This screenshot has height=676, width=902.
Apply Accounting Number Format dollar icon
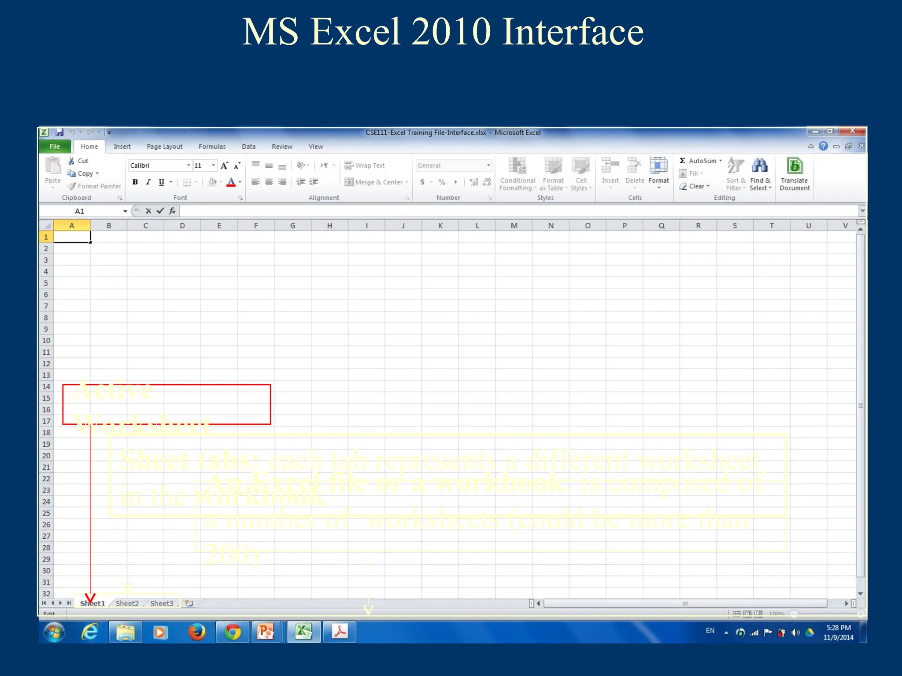(422, 182)
